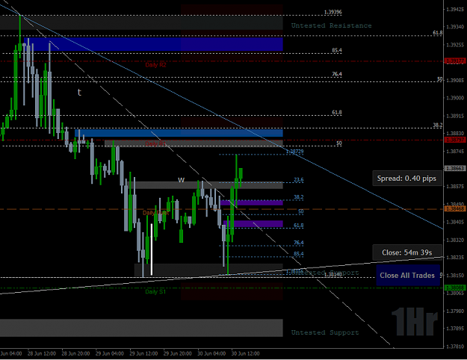Select the green 1.38088 price tag
This screenshot has height=360, width=467.
455,288
